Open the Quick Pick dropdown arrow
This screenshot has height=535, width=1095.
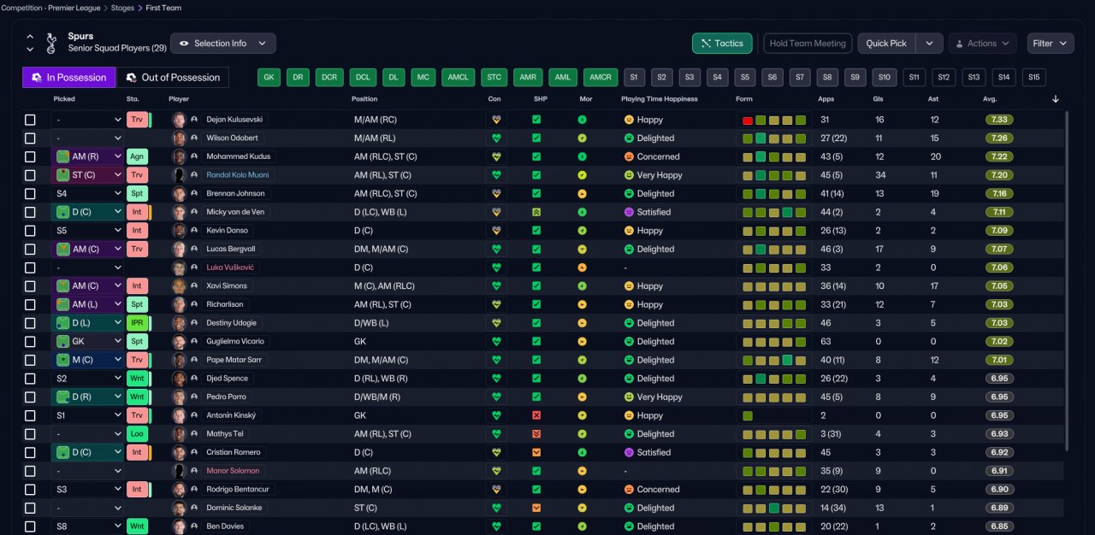click(930, 44)
